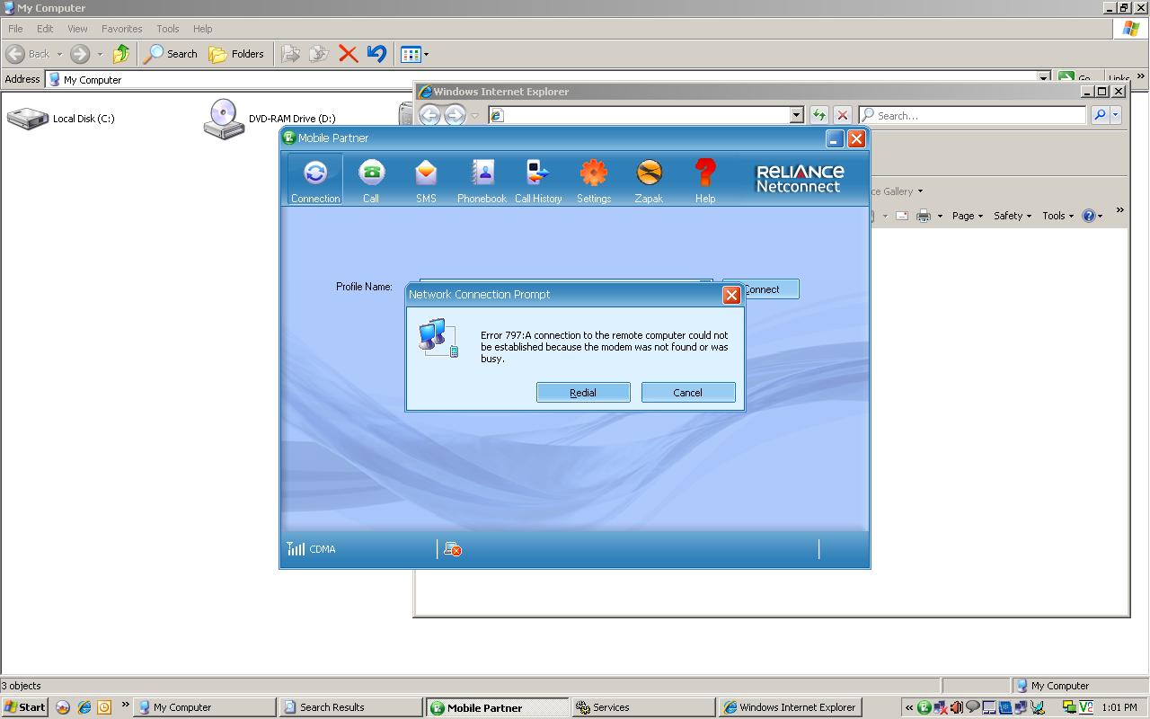Screen dimensions: 1150x719
Task: Open the Help menu in My Computer
Action: click(x=202, y=29)
